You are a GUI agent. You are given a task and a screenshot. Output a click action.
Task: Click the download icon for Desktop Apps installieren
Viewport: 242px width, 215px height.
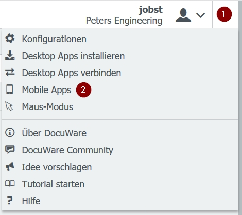(10, 55)
